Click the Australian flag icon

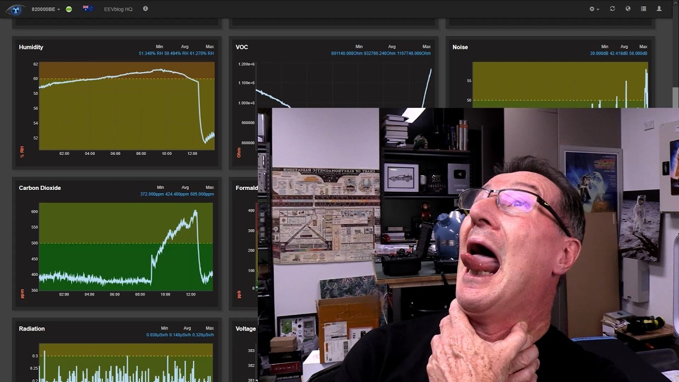[88, 8]
